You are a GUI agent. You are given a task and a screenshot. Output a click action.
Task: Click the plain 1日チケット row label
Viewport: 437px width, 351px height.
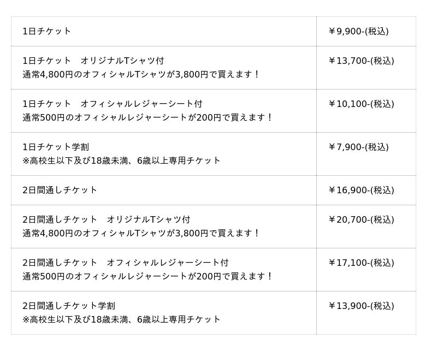[x=47, y=31]
